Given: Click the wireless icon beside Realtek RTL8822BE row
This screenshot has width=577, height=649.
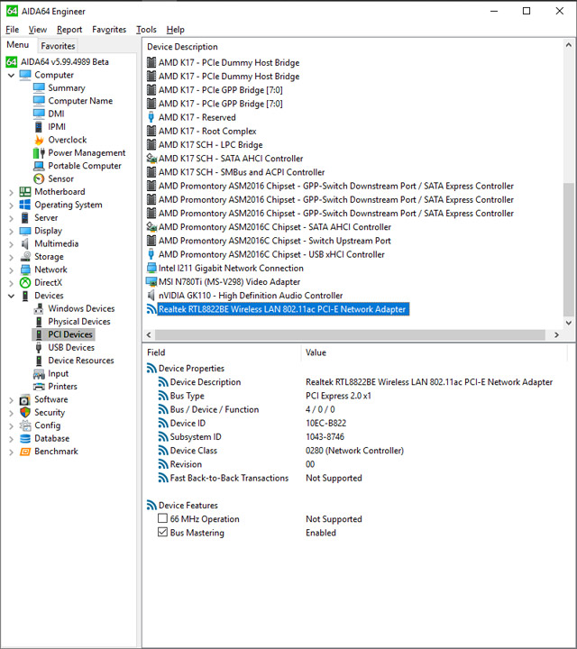Looking at the screenshot, I should (x=151, y=309).
